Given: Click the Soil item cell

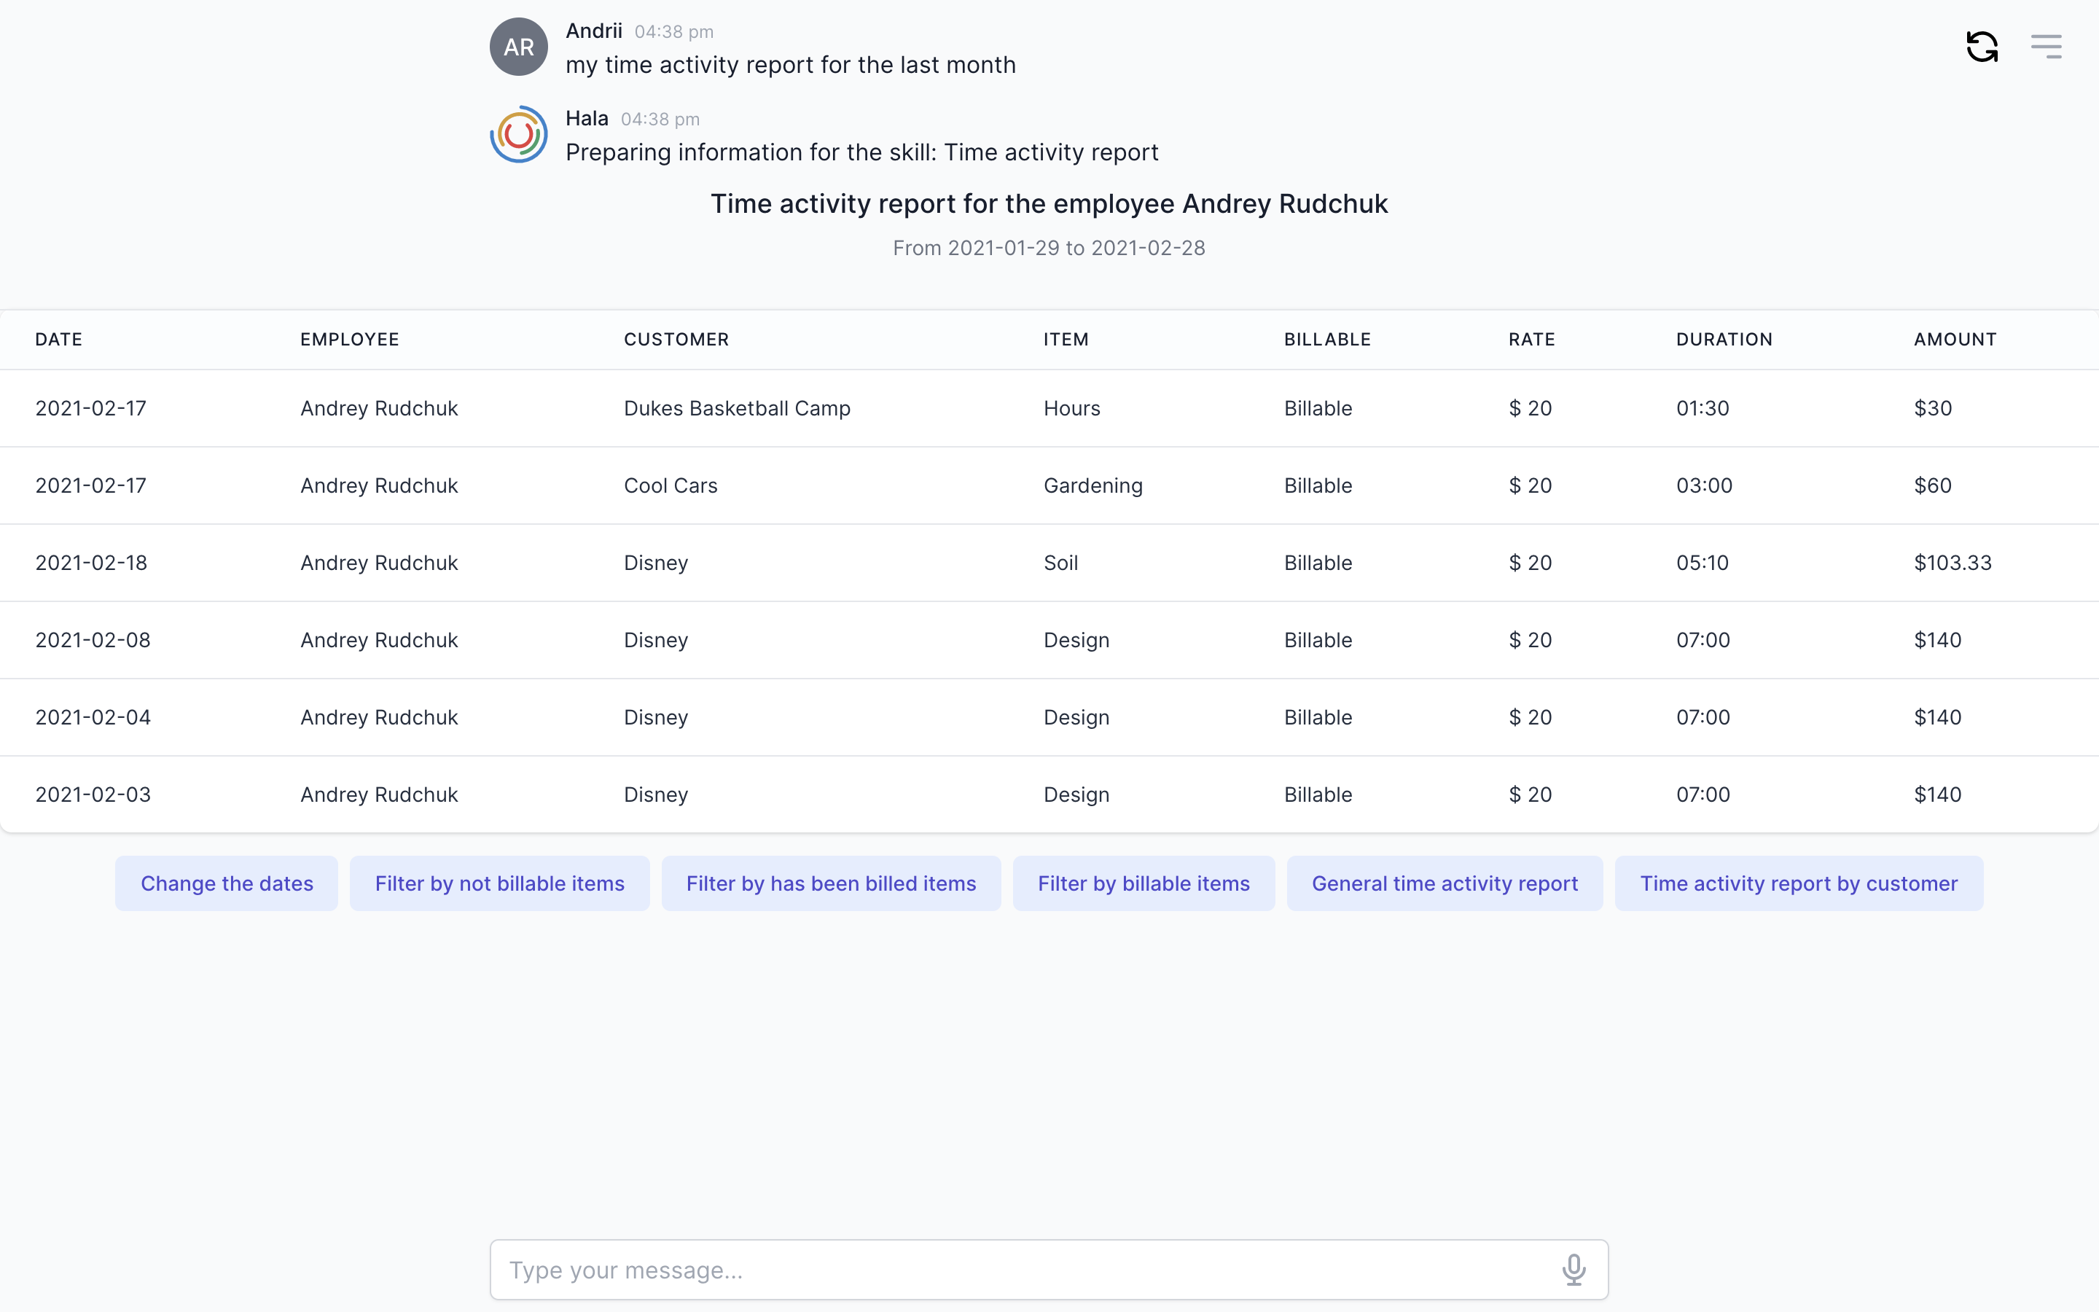Looking at the screenshot, I should (1060, 562).
